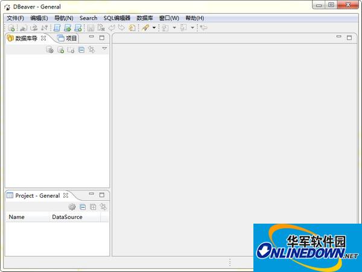This screenshot has height=272, width=362.
Task: Click the Connect plug toolbar icon
Action: click(24, 28)
